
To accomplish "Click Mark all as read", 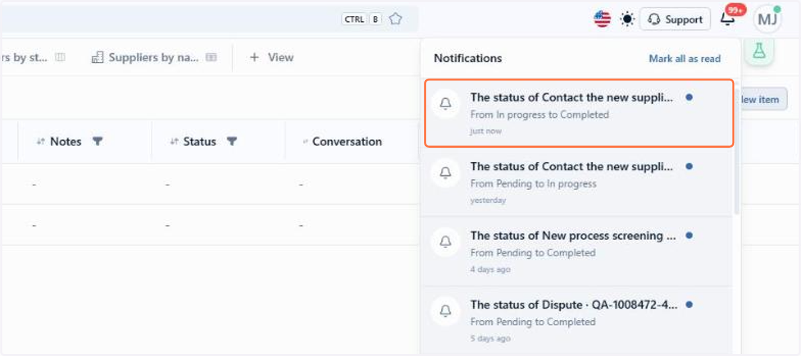I will pos(684,59).
